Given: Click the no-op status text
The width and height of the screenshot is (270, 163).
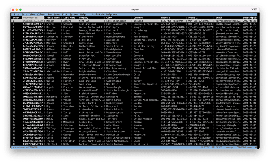Looking at the screenshot, I should [229, 147].
